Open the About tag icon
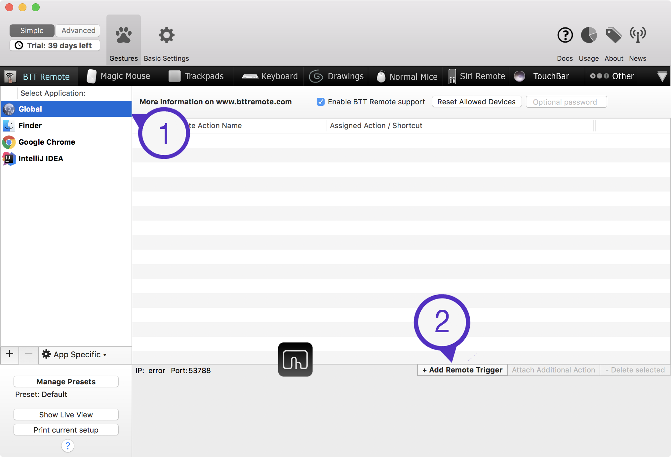The width and height of the screenshot is (671, 457). pyautogui.click(x=614, y=35)
